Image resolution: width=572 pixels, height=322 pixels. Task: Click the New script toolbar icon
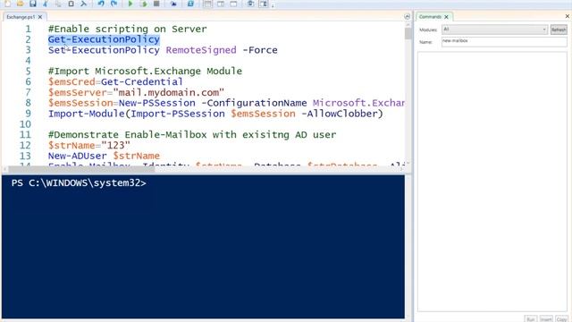point(7,4)
